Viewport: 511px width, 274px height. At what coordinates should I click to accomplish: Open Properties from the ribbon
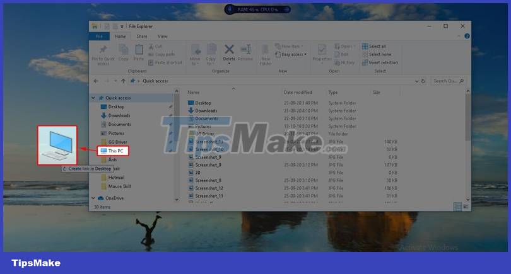click(x=322, y=54)
